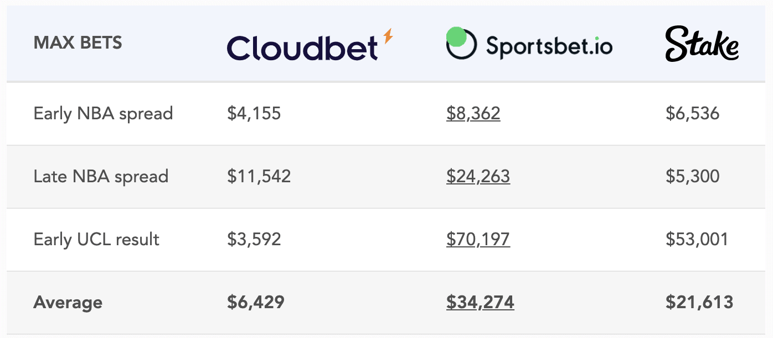Open the $24,263 underlined link
773x338 pixels.
[478, 177]
